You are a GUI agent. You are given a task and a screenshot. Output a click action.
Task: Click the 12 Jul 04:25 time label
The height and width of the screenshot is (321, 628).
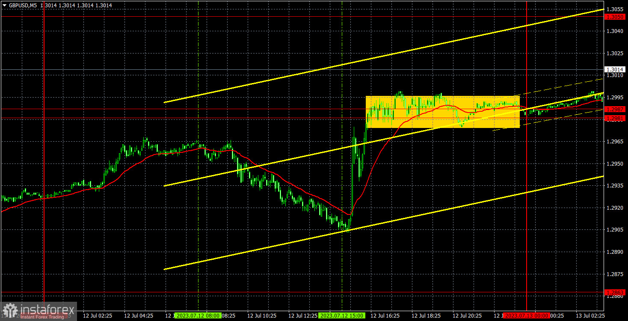click(x=139, y=315)
